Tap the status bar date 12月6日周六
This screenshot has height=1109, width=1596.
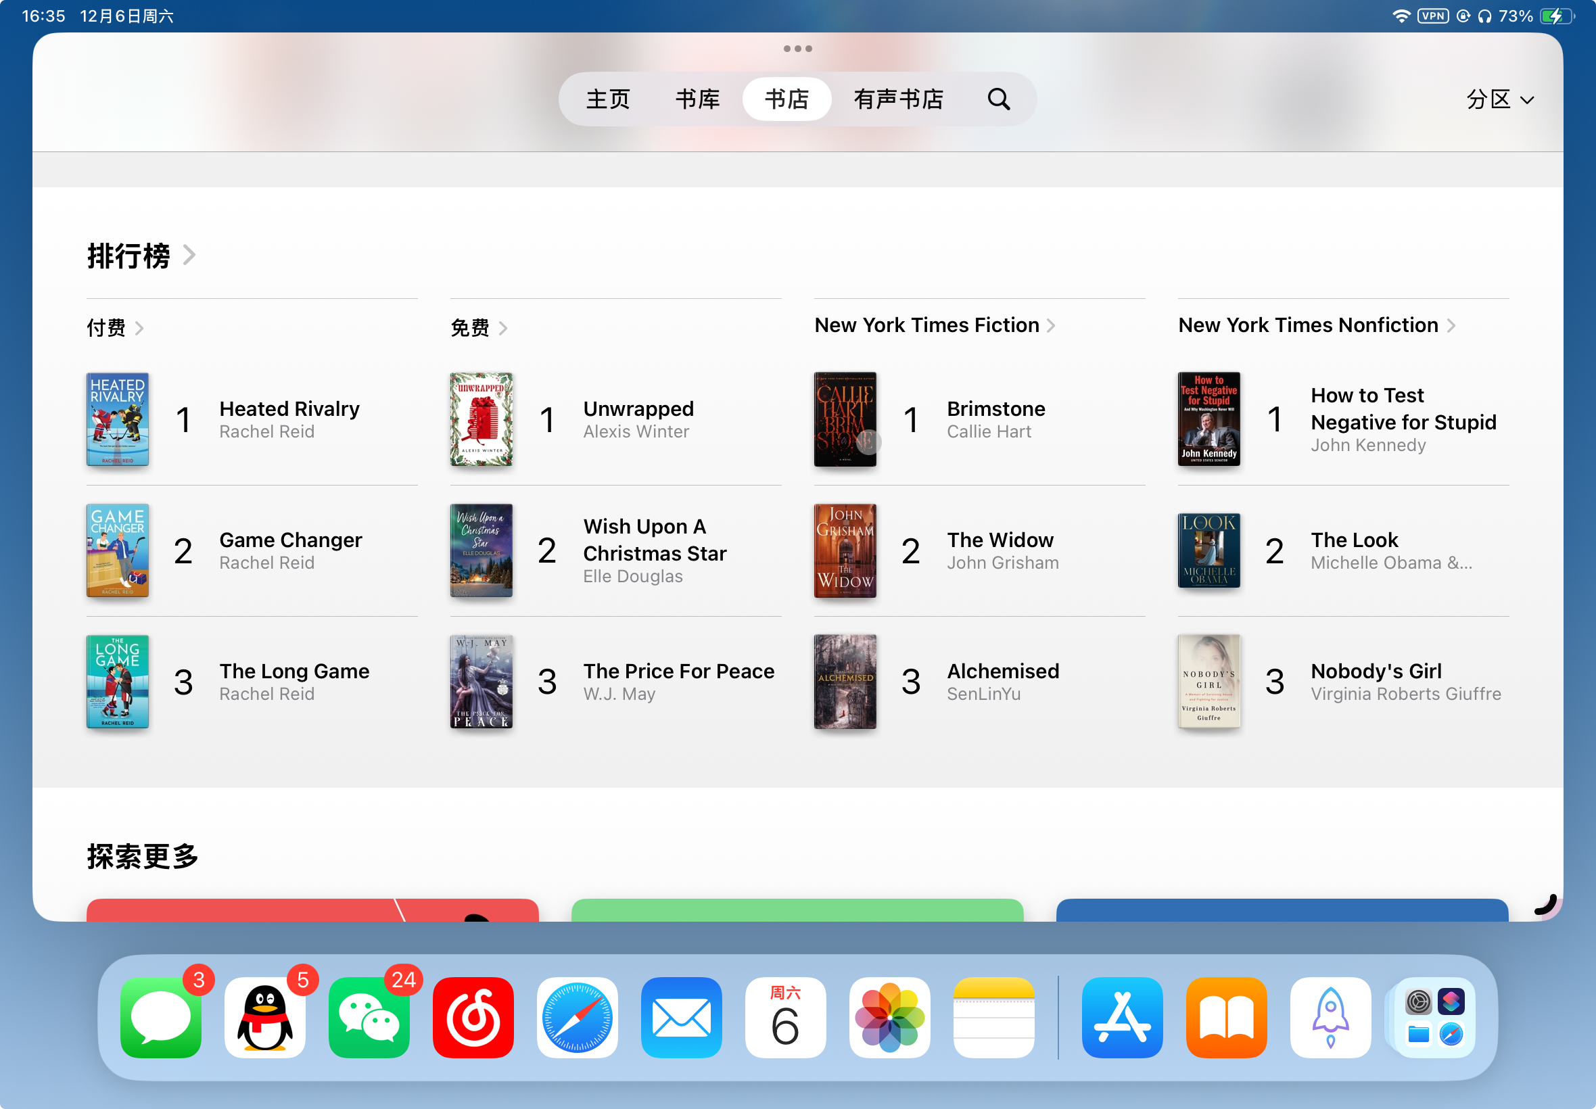click(x=127, y=16)
